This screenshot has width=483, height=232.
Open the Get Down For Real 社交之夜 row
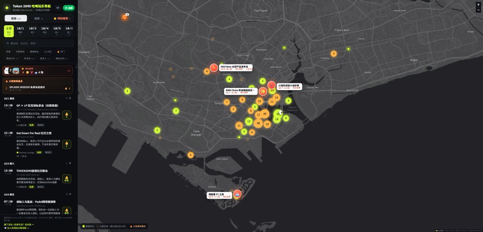coord(37,144)
